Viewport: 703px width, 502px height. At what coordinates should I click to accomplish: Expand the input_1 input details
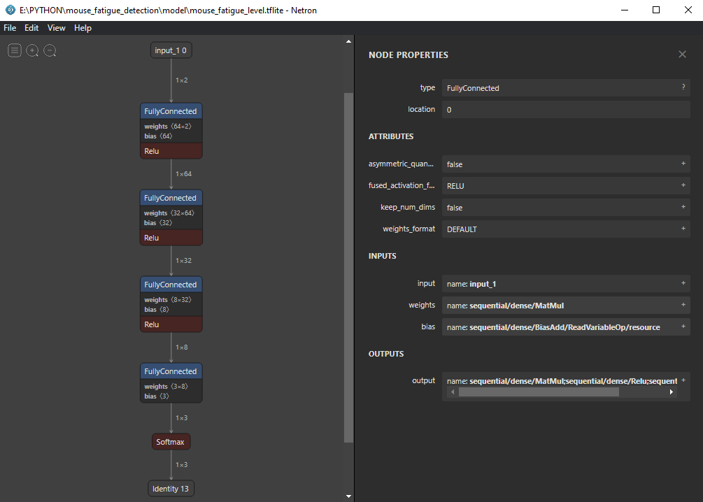(x=683, y=283)
